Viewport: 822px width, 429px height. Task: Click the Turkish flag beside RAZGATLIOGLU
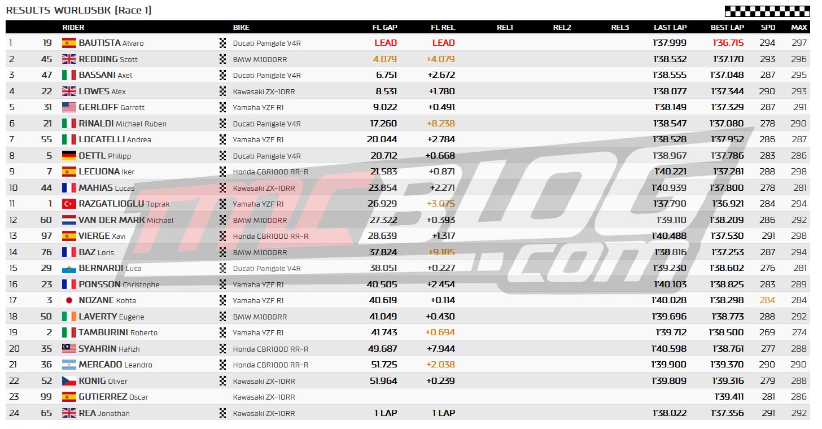click(69, 204)
